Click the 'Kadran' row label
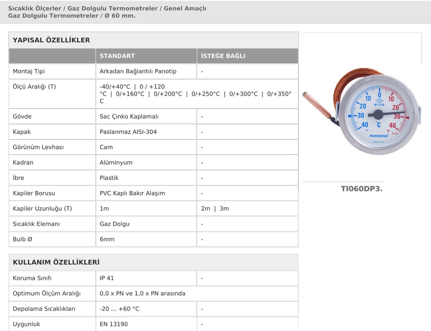Screen dimensions: 431x331 [23, 162]
